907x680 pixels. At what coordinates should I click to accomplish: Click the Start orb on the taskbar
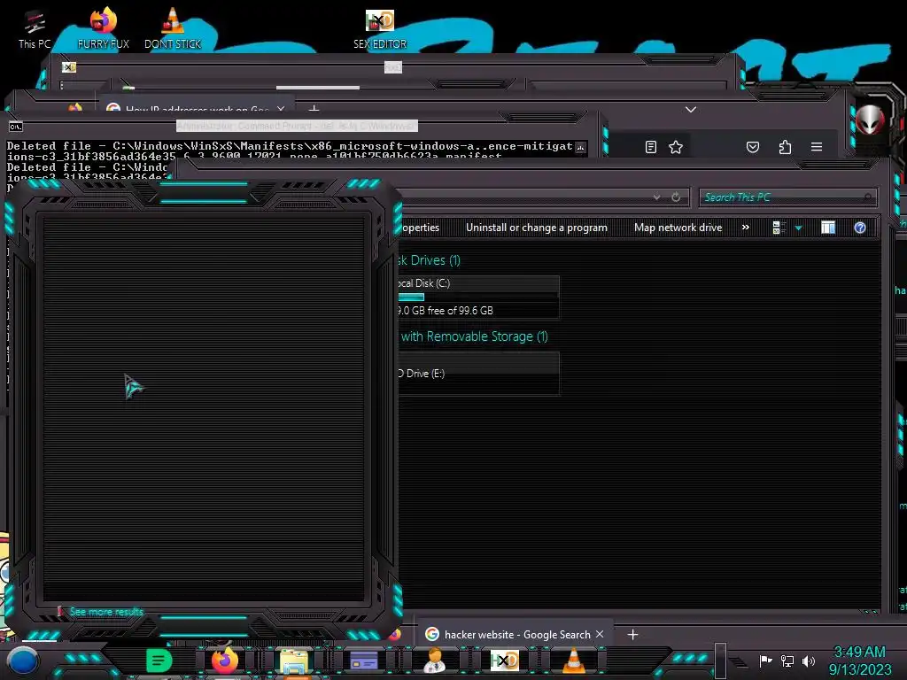coord(23,661)
